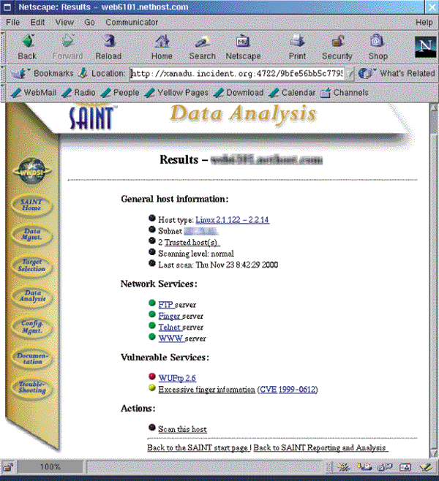Print the page using Print icon
Screen dimensions: 439x481
(297, 46)
